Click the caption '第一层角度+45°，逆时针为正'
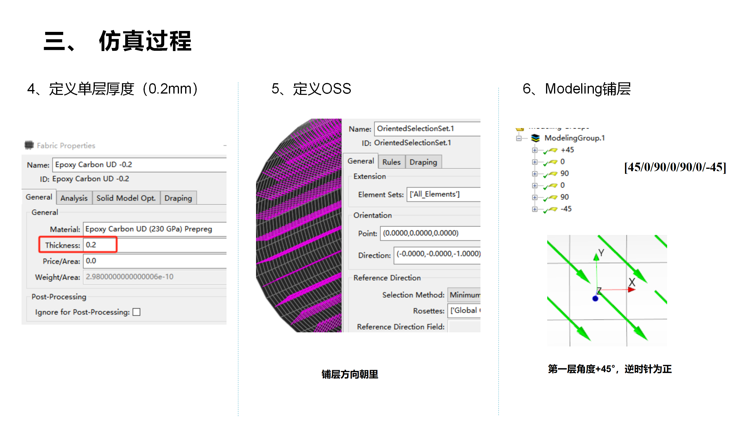Image resolution: width=756 pixels, height=425 pixels. coord(610,369)
